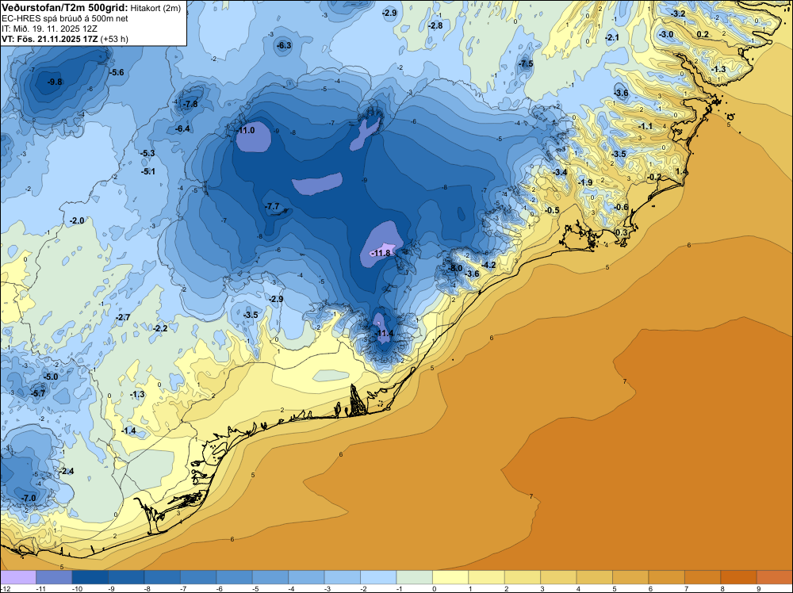Click the -2.4 temperature label
793x593 pixels.
pyautogui.click(x=67, y=471)
